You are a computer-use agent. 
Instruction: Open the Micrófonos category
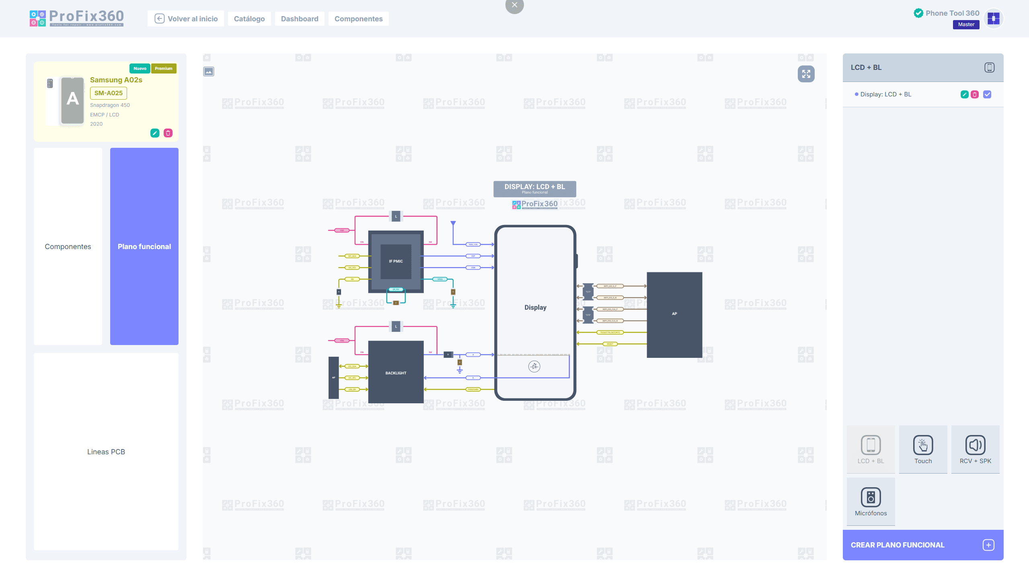pyautogui.click(x=871, y=501)
